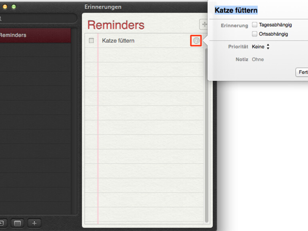Click the highlighted Katze füttern popover title
308x231 pixels.
tap(236, 10)
